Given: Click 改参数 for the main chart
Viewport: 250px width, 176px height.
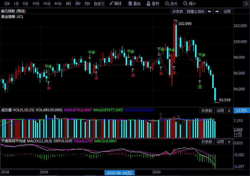Looking at the screenshot, I should click(178, 11).
